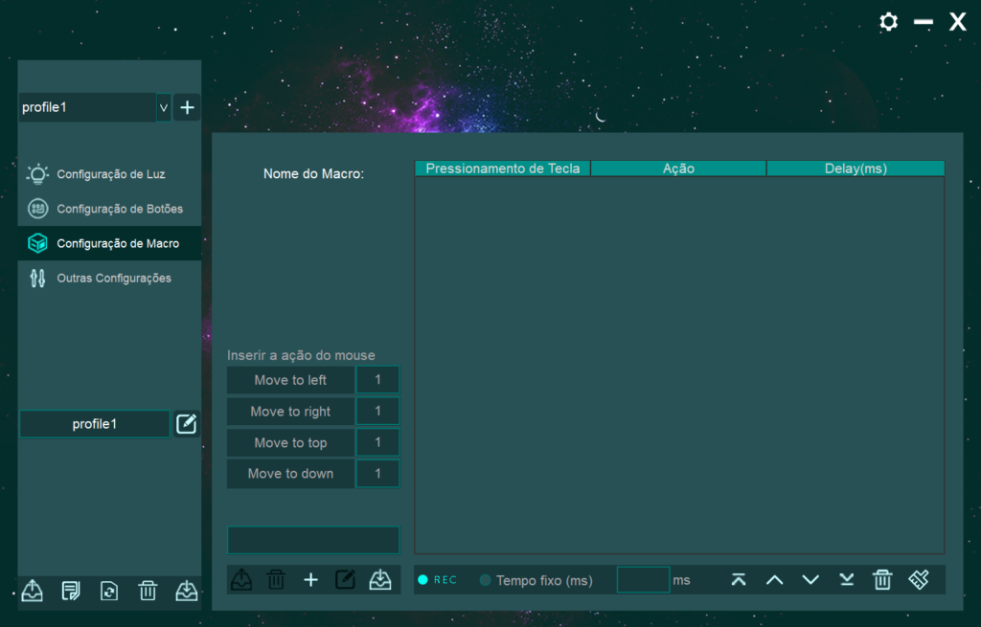Viewport: 981px width, 627px height.
Task: Move macro step to top of list
Action: 739,579
